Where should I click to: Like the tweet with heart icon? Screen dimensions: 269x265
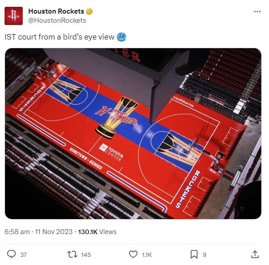pyautogui.click(x=133, y=255)
